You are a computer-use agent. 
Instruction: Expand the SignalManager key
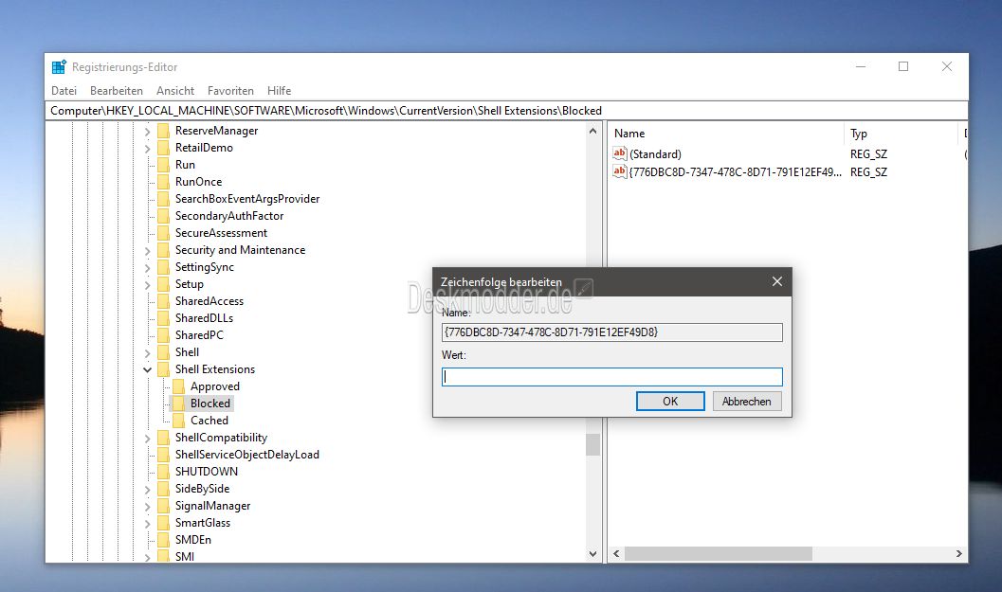(148, 507)
